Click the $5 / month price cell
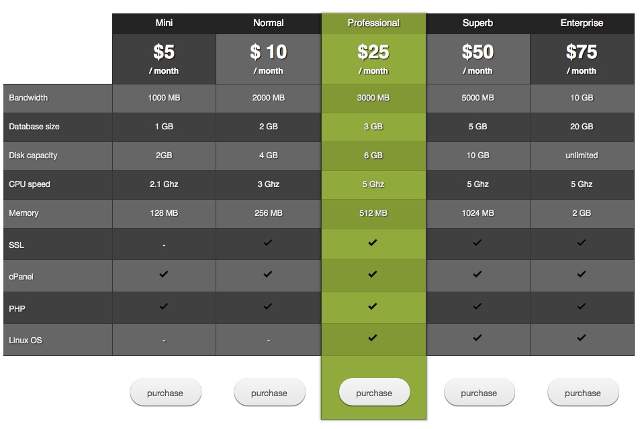The height and width of the screenshot is (429, 640). point(164,59)
